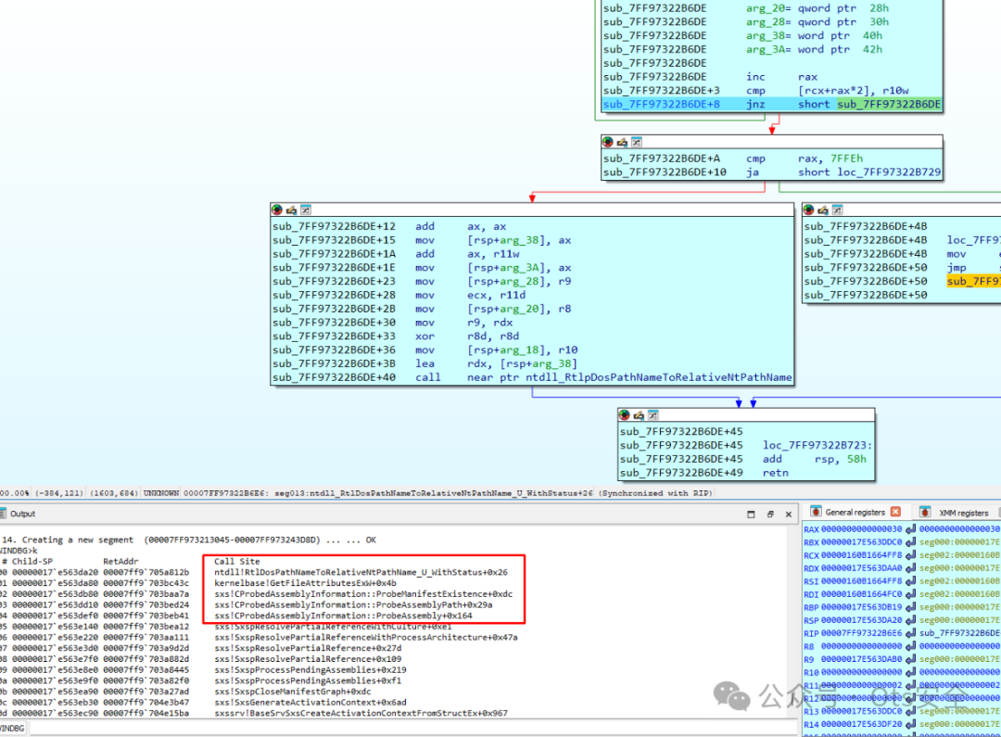
Task: Click the 'inc rax' instruction line
Action: [781, 77]
